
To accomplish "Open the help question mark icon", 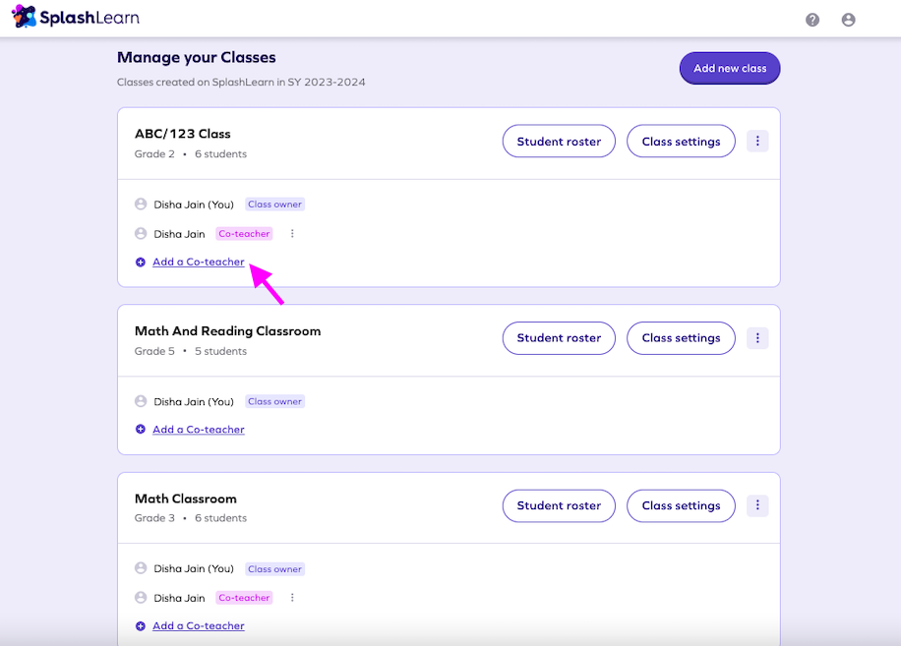I will click(812, 20).
